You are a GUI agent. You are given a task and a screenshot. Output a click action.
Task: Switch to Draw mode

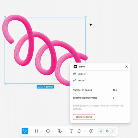coord(101,131)
